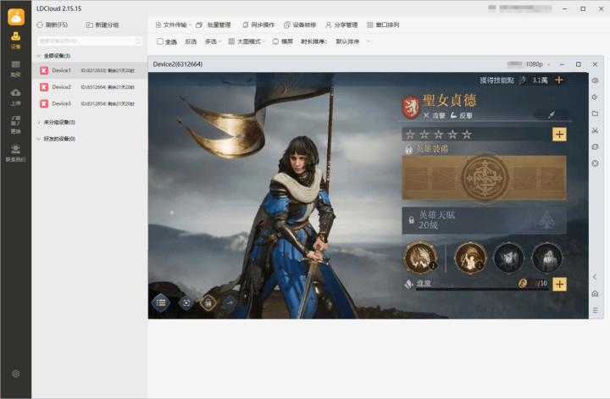Viewport: 610px width, 399px height.
Task: Open the 设备 devices sidebar tab
Action: [x=15, y=41]
